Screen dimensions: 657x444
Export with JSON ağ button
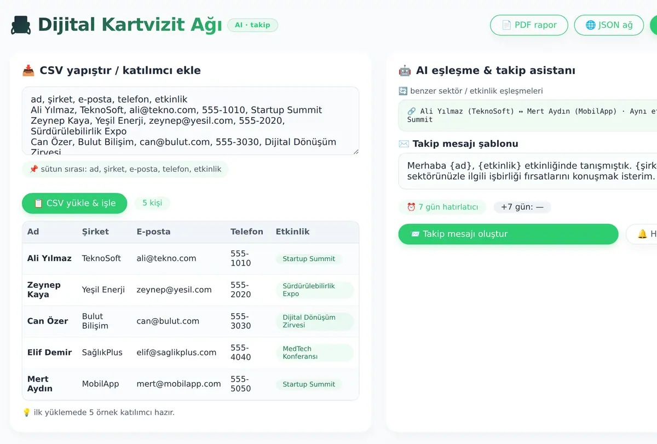coord(609,25)
